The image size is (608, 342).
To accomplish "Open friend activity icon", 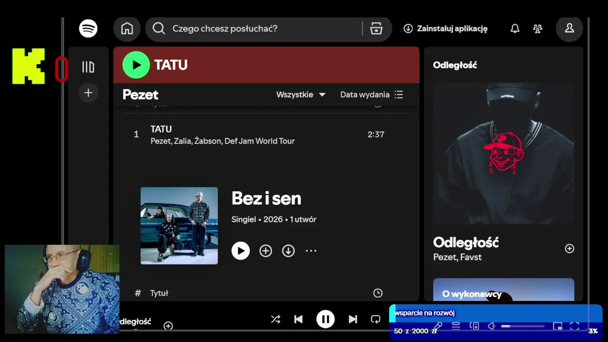I will click(538, 28).
